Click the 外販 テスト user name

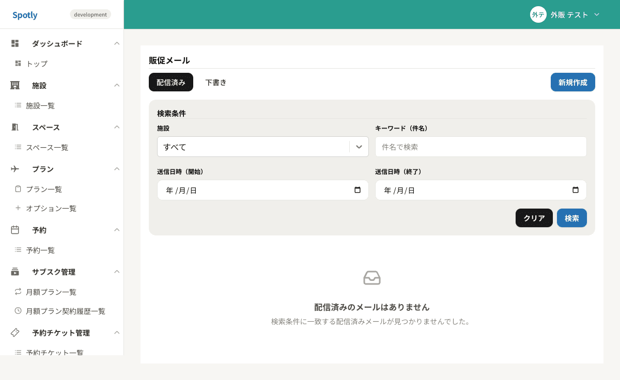pyautogui.click(x=569, y=15)
